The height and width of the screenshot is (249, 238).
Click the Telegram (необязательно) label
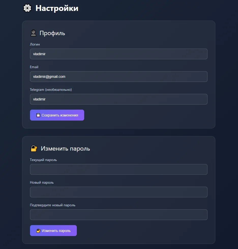click(51, 90)
